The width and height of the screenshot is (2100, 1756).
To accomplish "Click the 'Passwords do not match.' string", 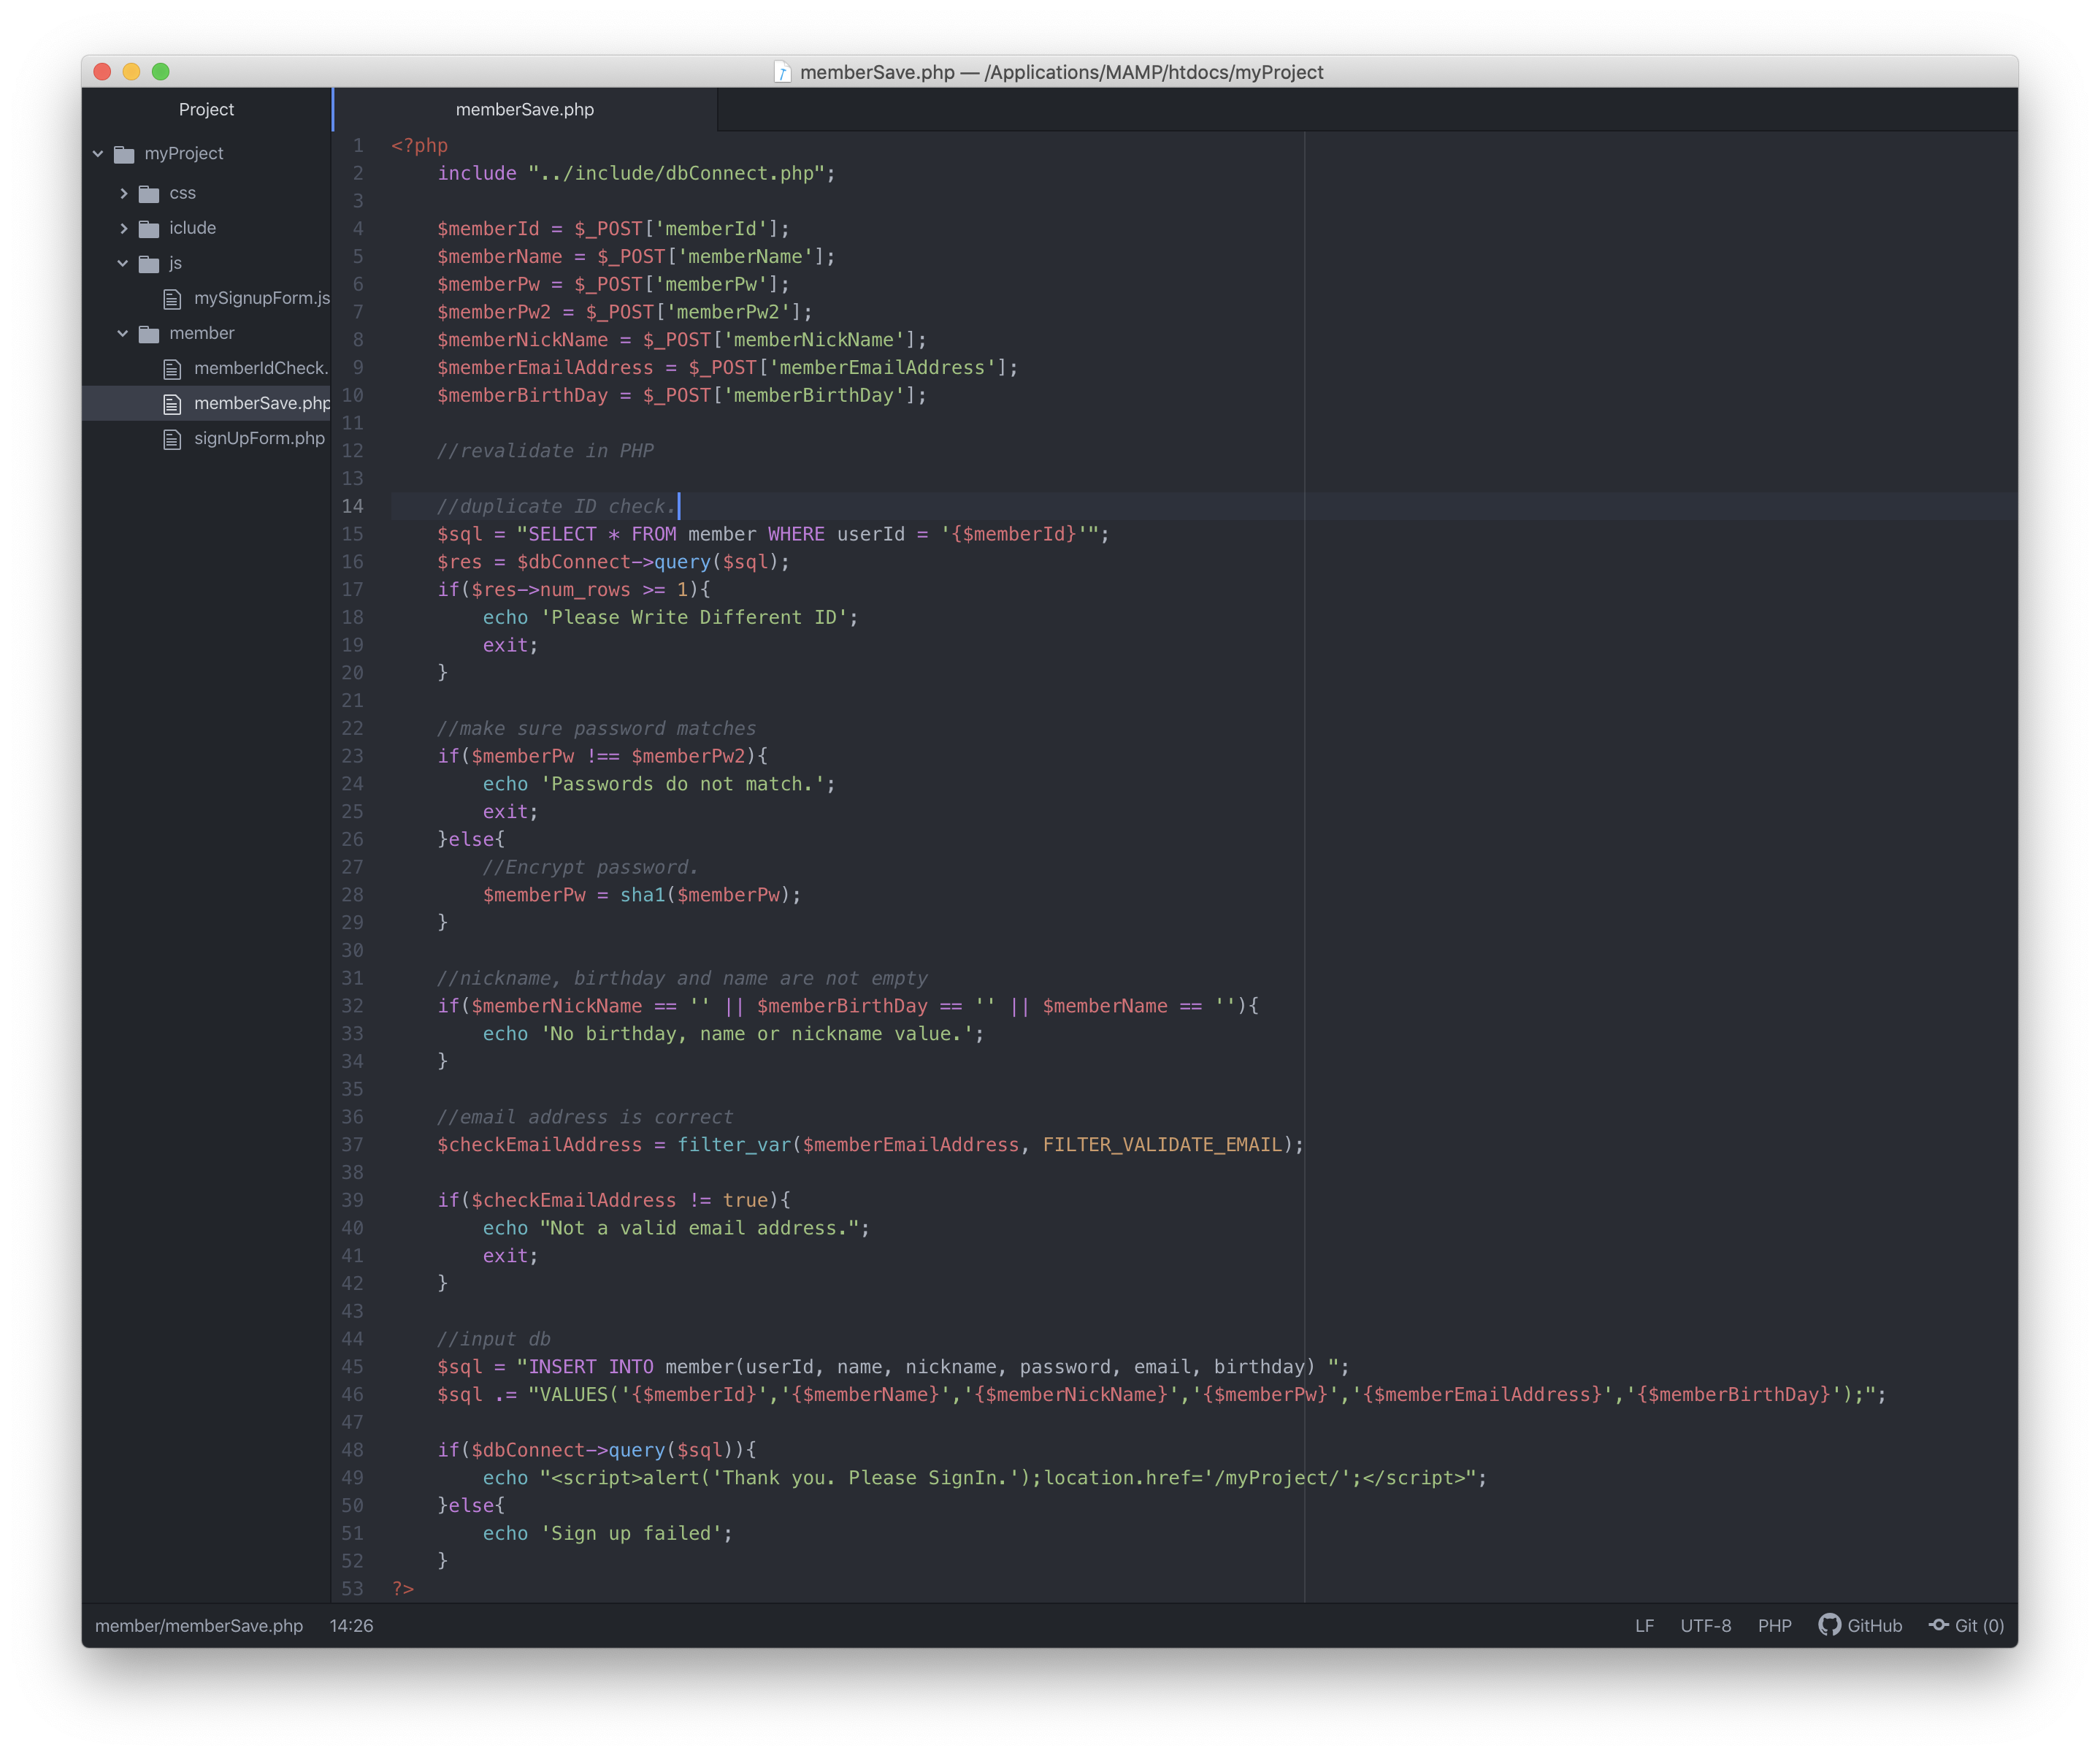I will [x=683, y=784].
